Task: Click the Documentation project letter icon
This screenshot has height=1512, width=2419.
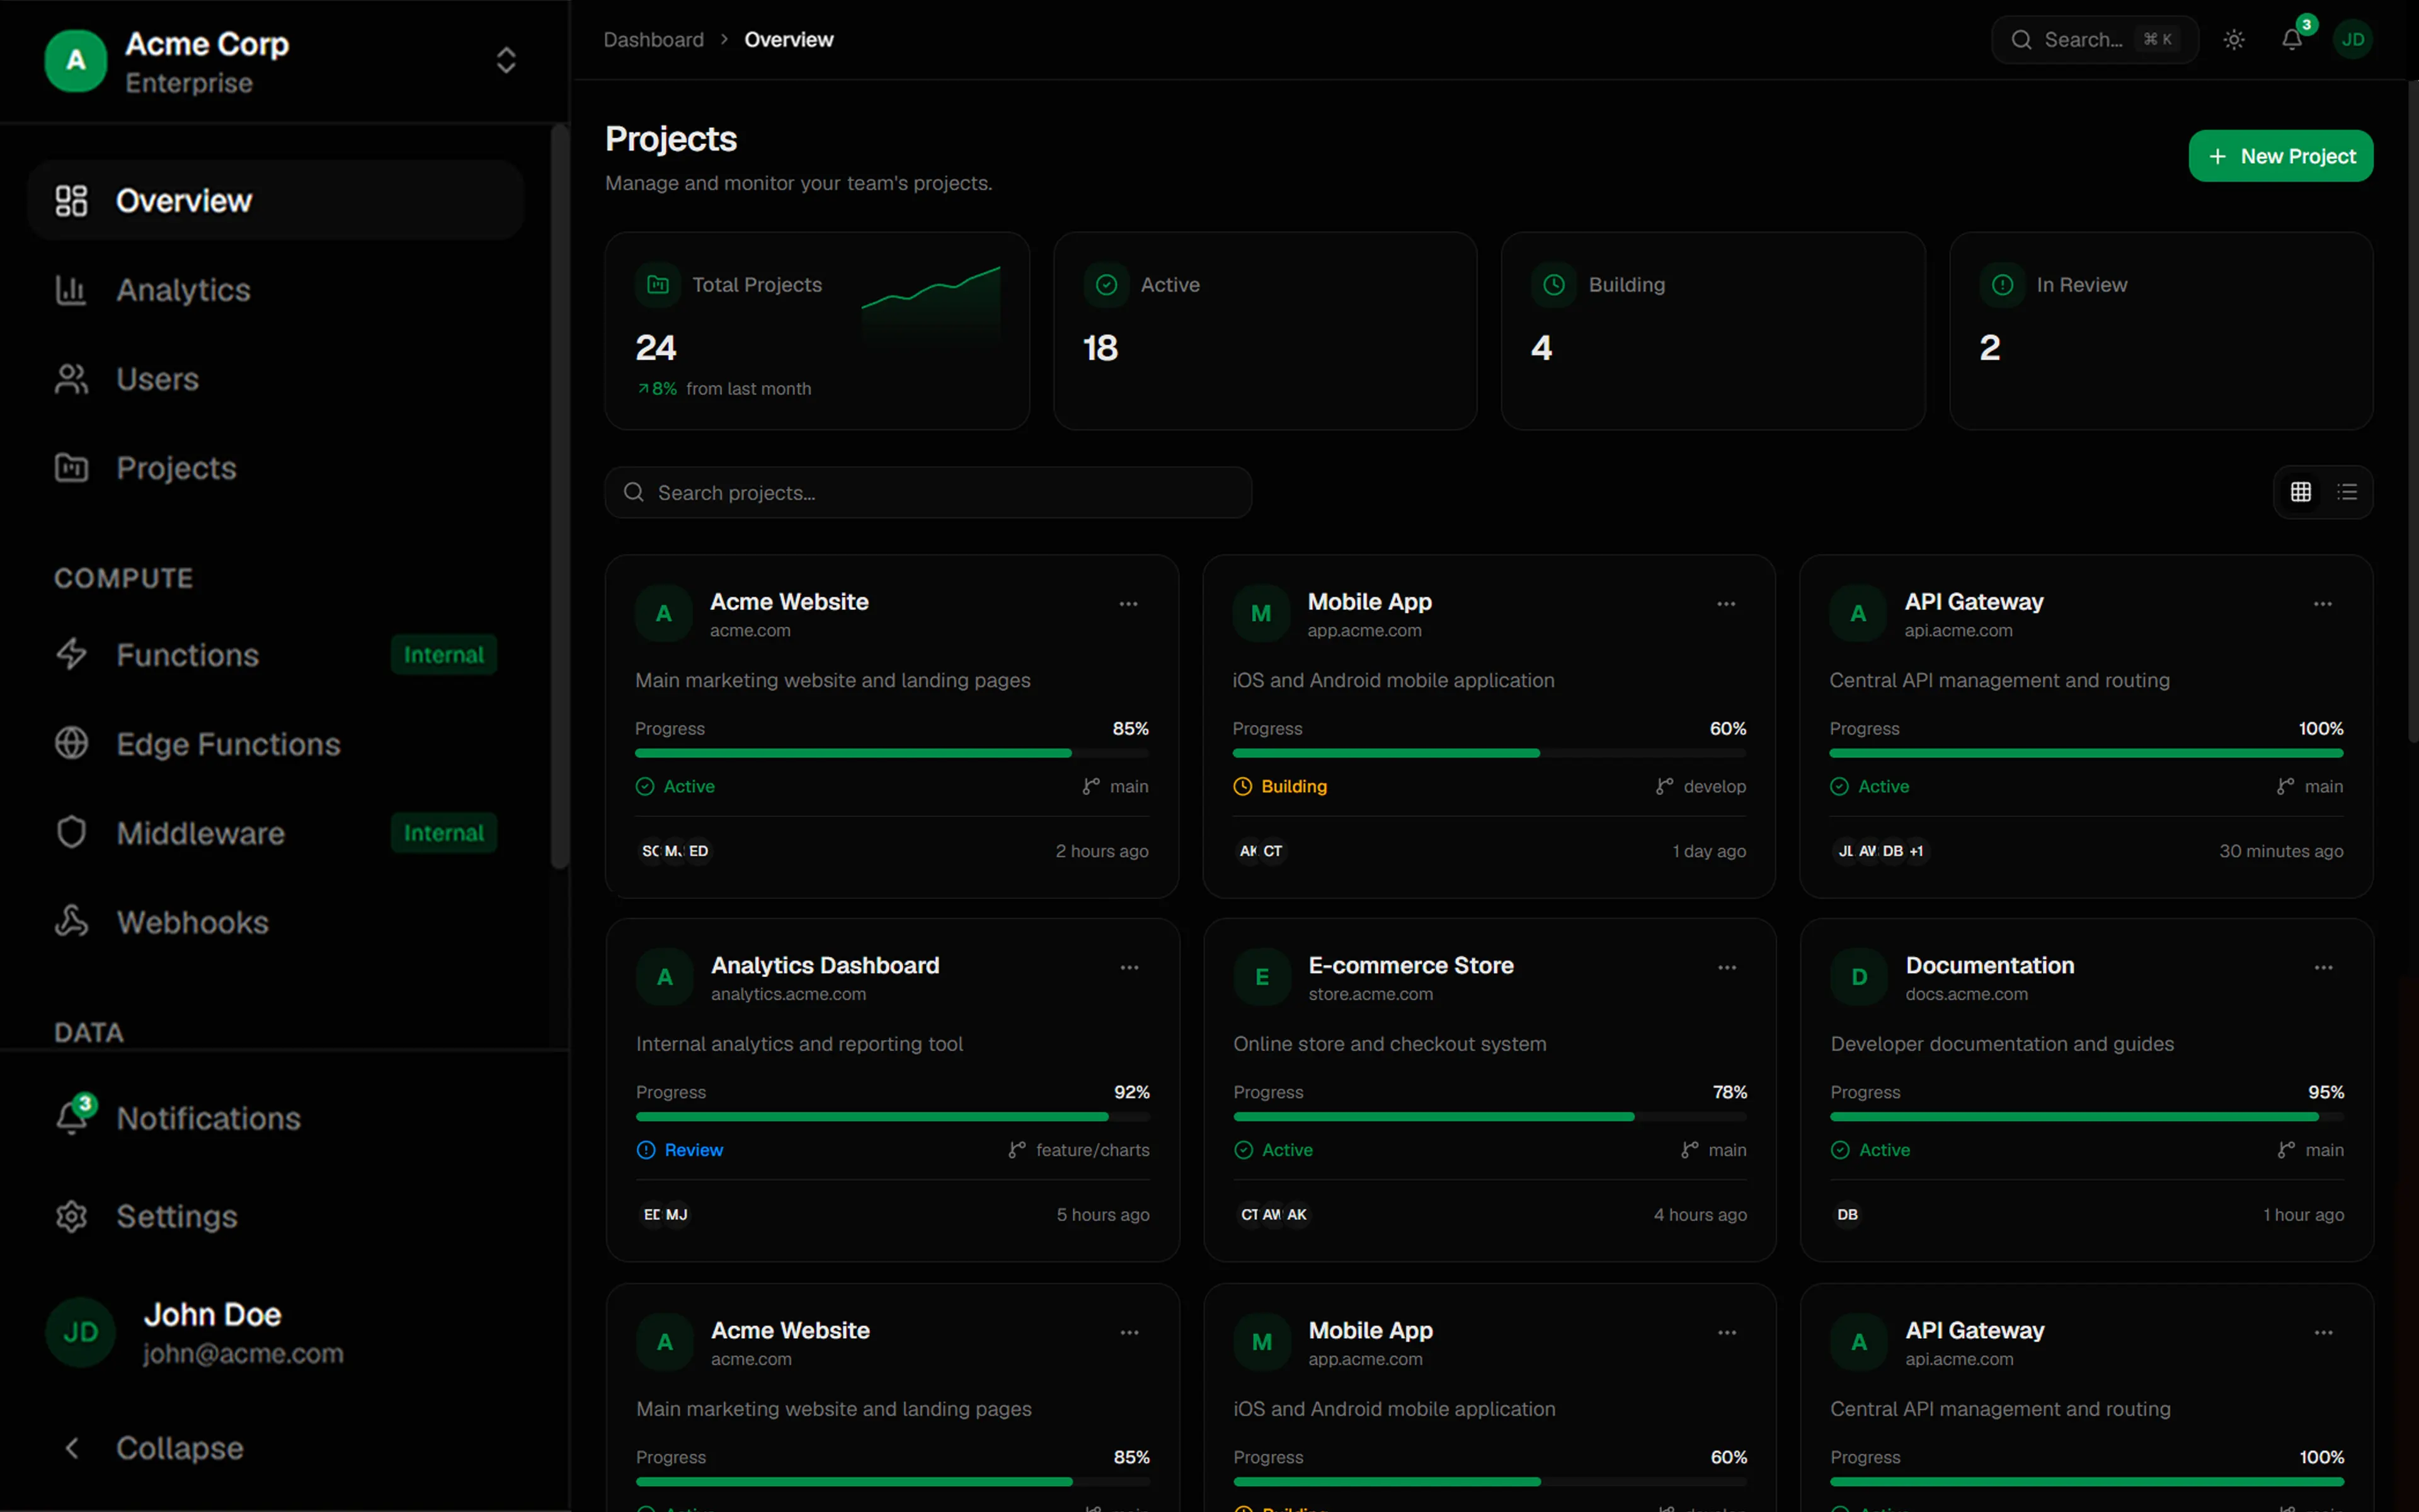Action: [1859, 977]
